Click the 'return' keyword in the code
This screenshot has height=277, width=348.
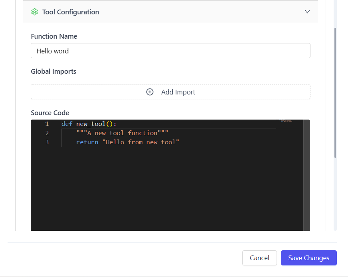87,142
